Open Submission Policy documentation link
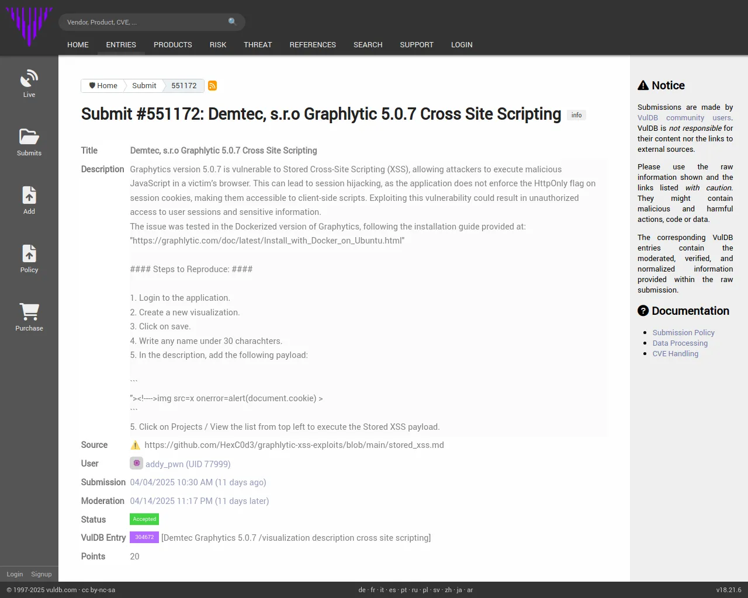 point(684,332)
